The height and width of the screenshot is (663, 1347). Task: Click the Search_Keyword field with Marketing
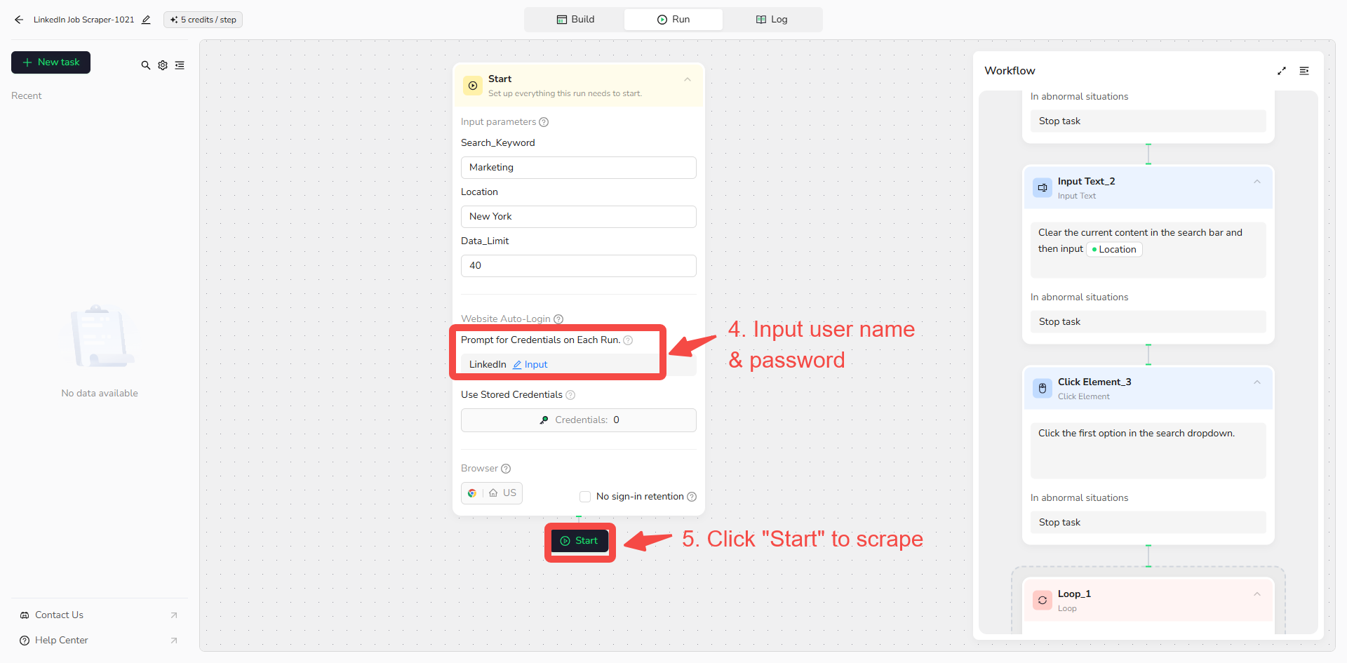578,168
